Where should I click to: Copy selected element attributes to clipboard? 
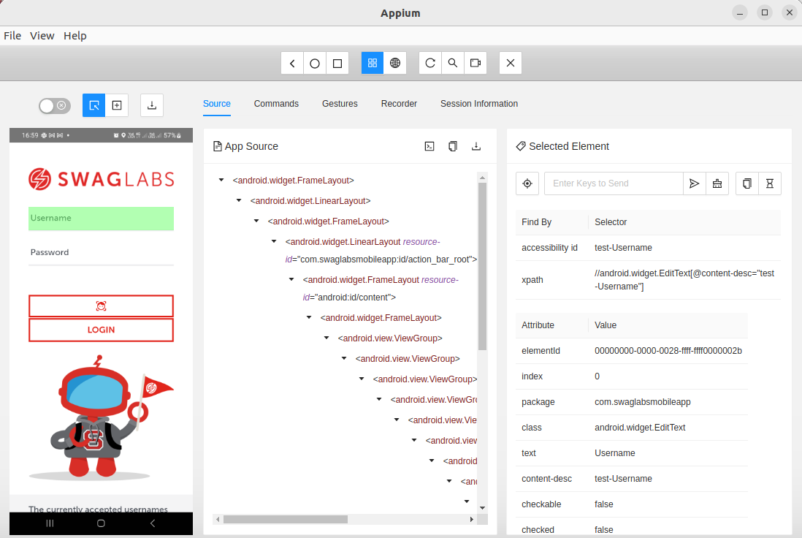[746, 183]
